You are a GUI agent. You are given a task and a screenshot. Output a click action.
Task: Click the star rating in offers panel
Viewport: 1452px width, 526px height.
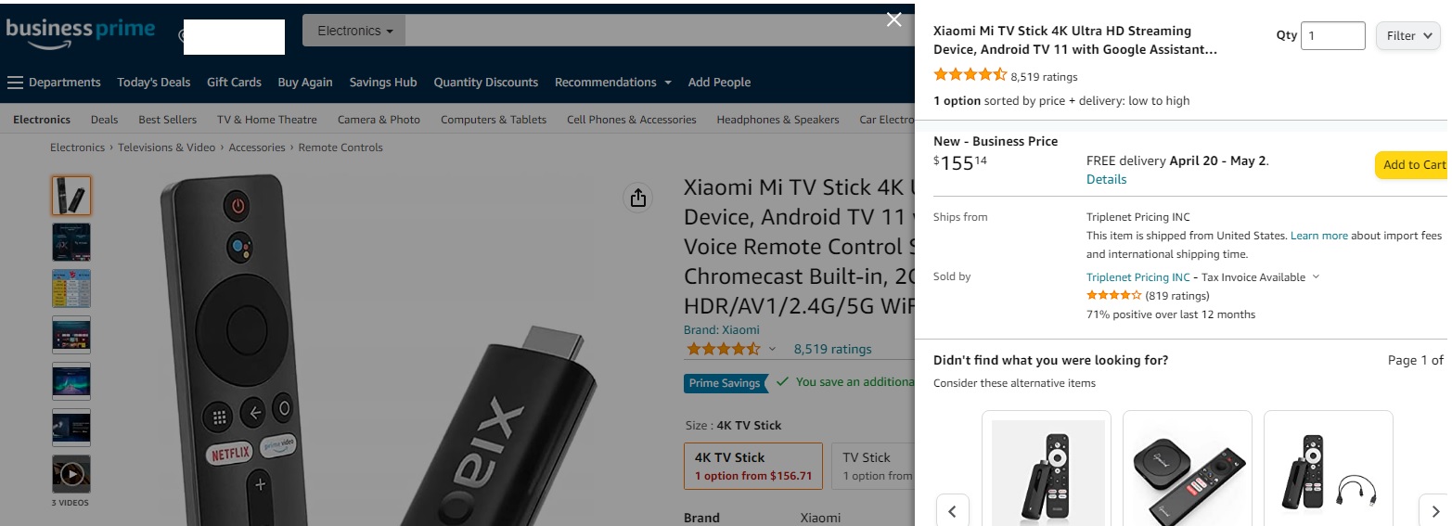click(970, 76)
